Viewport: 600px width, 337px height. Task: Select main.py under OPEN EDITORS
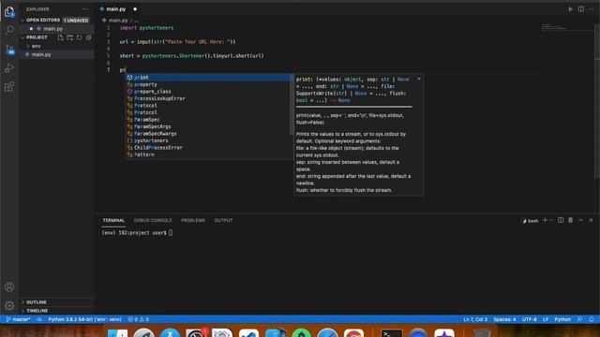point(56,29)
